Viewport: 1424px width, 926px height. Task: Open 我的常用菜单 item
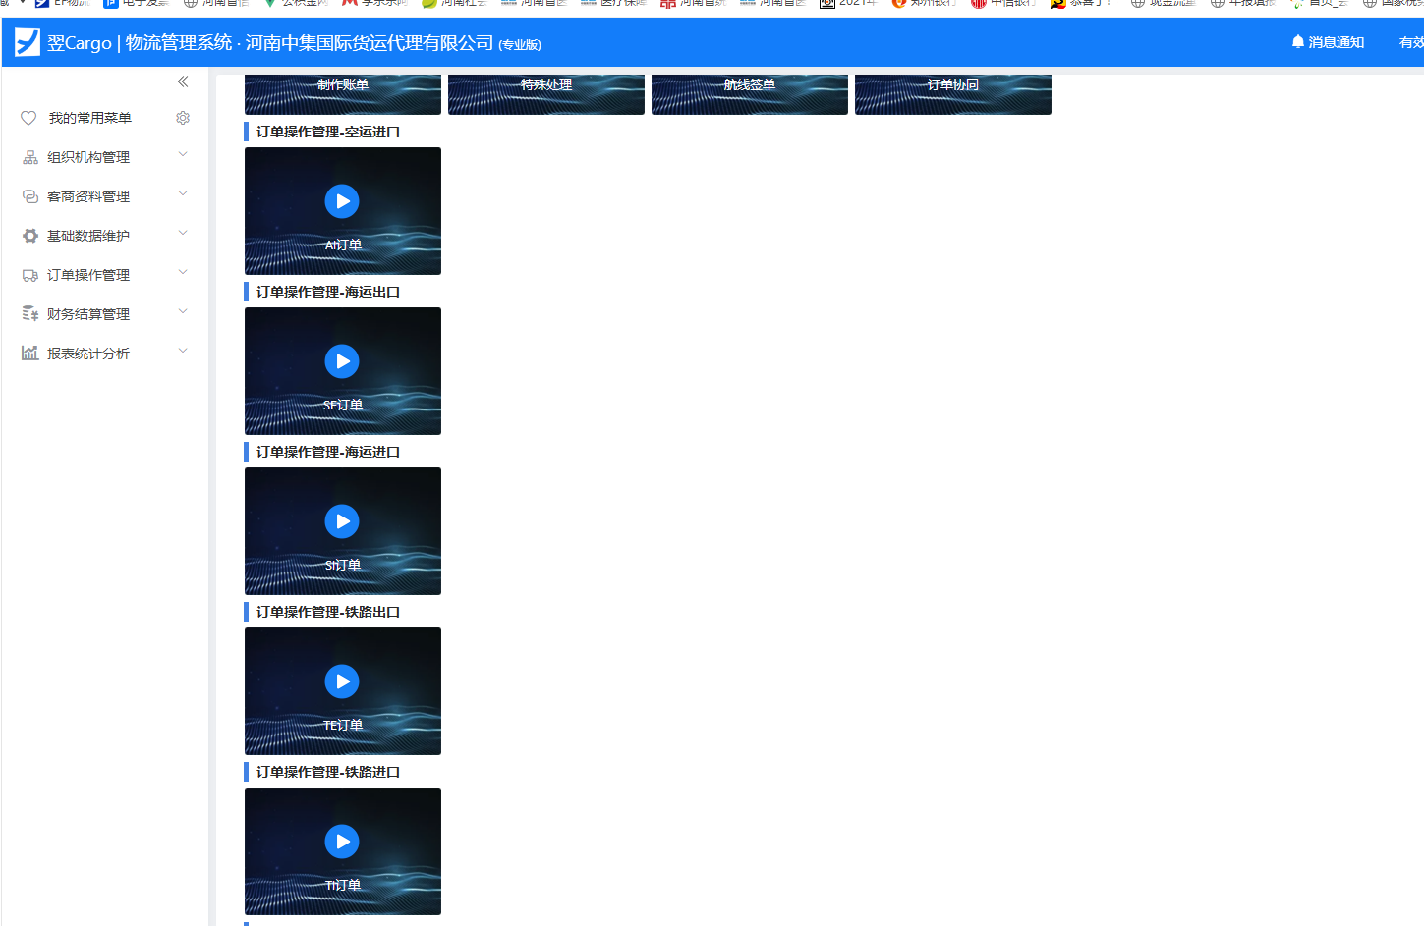(90, 118)
